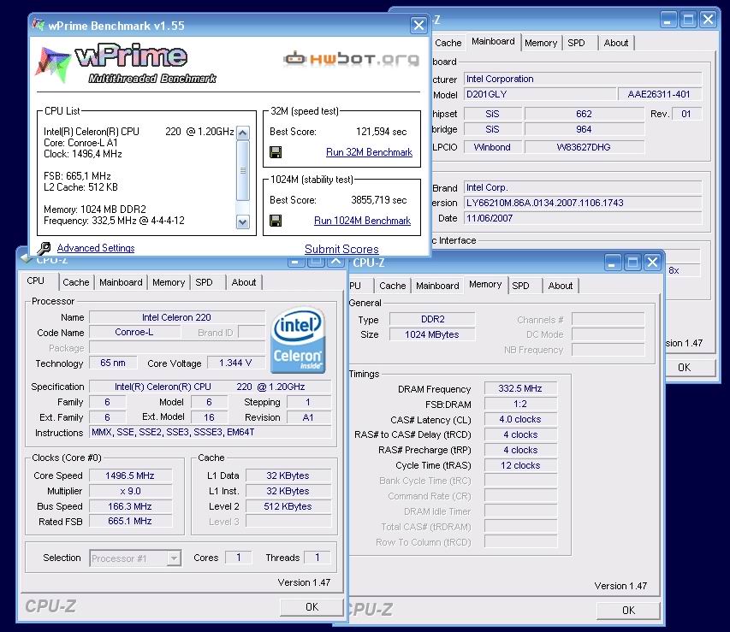Viewport: 730px width, 632px height.
Task: Run the 32M Benchmark
Action: point(369,152)
